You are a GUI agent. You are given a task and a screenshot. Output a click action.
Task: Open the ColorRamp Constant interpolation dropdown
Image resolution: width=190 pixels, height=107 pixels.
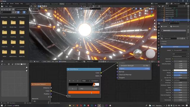click(x=95, y=81)
